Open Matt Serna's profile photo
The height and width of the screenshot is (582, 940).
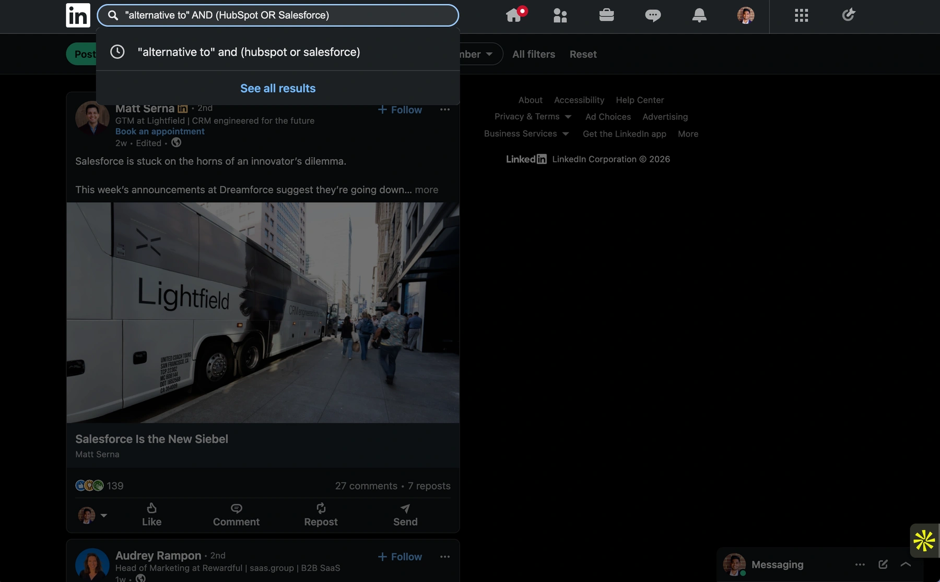92,118
